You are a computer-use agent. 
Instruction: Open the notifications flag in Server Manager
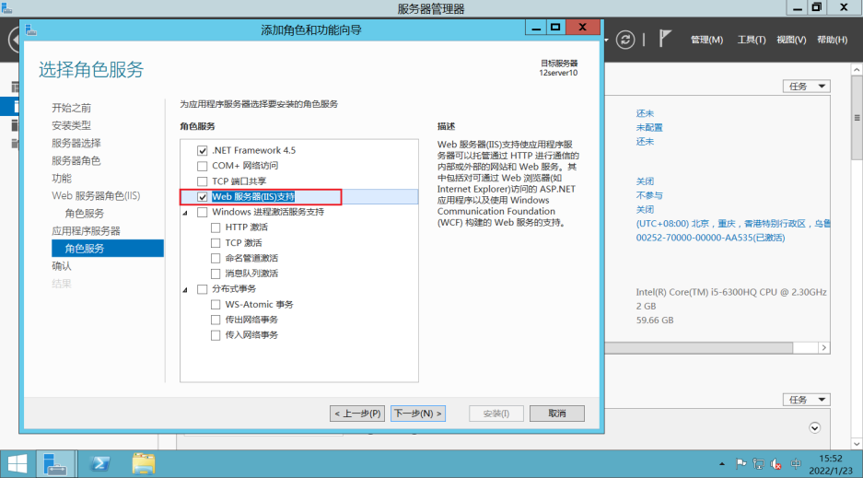pos(665,39)
